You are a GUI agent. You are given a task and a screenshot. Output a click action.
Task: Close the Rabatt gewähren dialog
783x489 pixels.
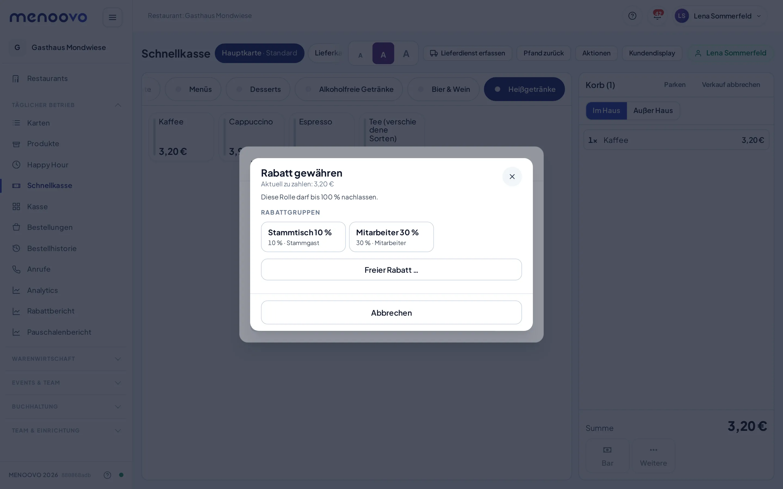pyautogui.click(x=512, y=177)
